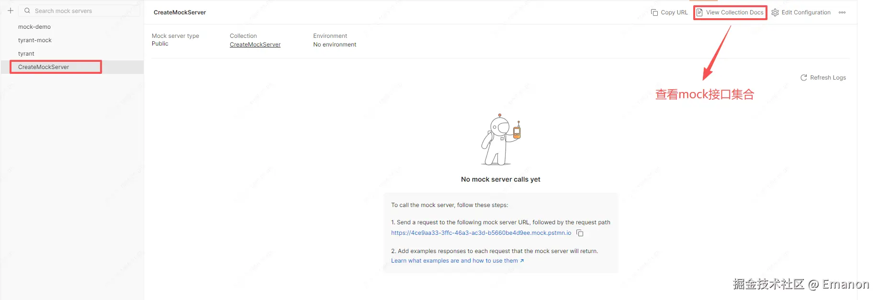Open the more options ellipsis menu
879x300 pixels.
click(842, 12)
